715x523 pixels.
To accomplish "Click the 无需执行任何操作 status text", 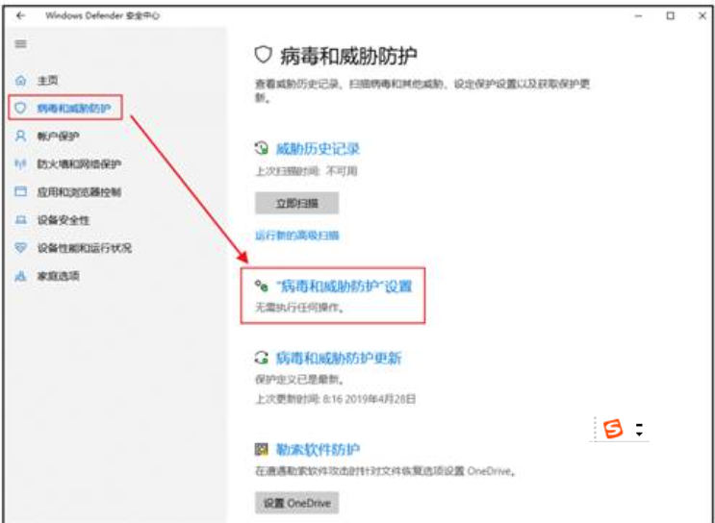I will (x=299, y=308).
